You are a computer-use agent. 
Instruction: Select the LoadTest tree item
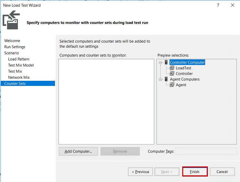tap(183, 68)
